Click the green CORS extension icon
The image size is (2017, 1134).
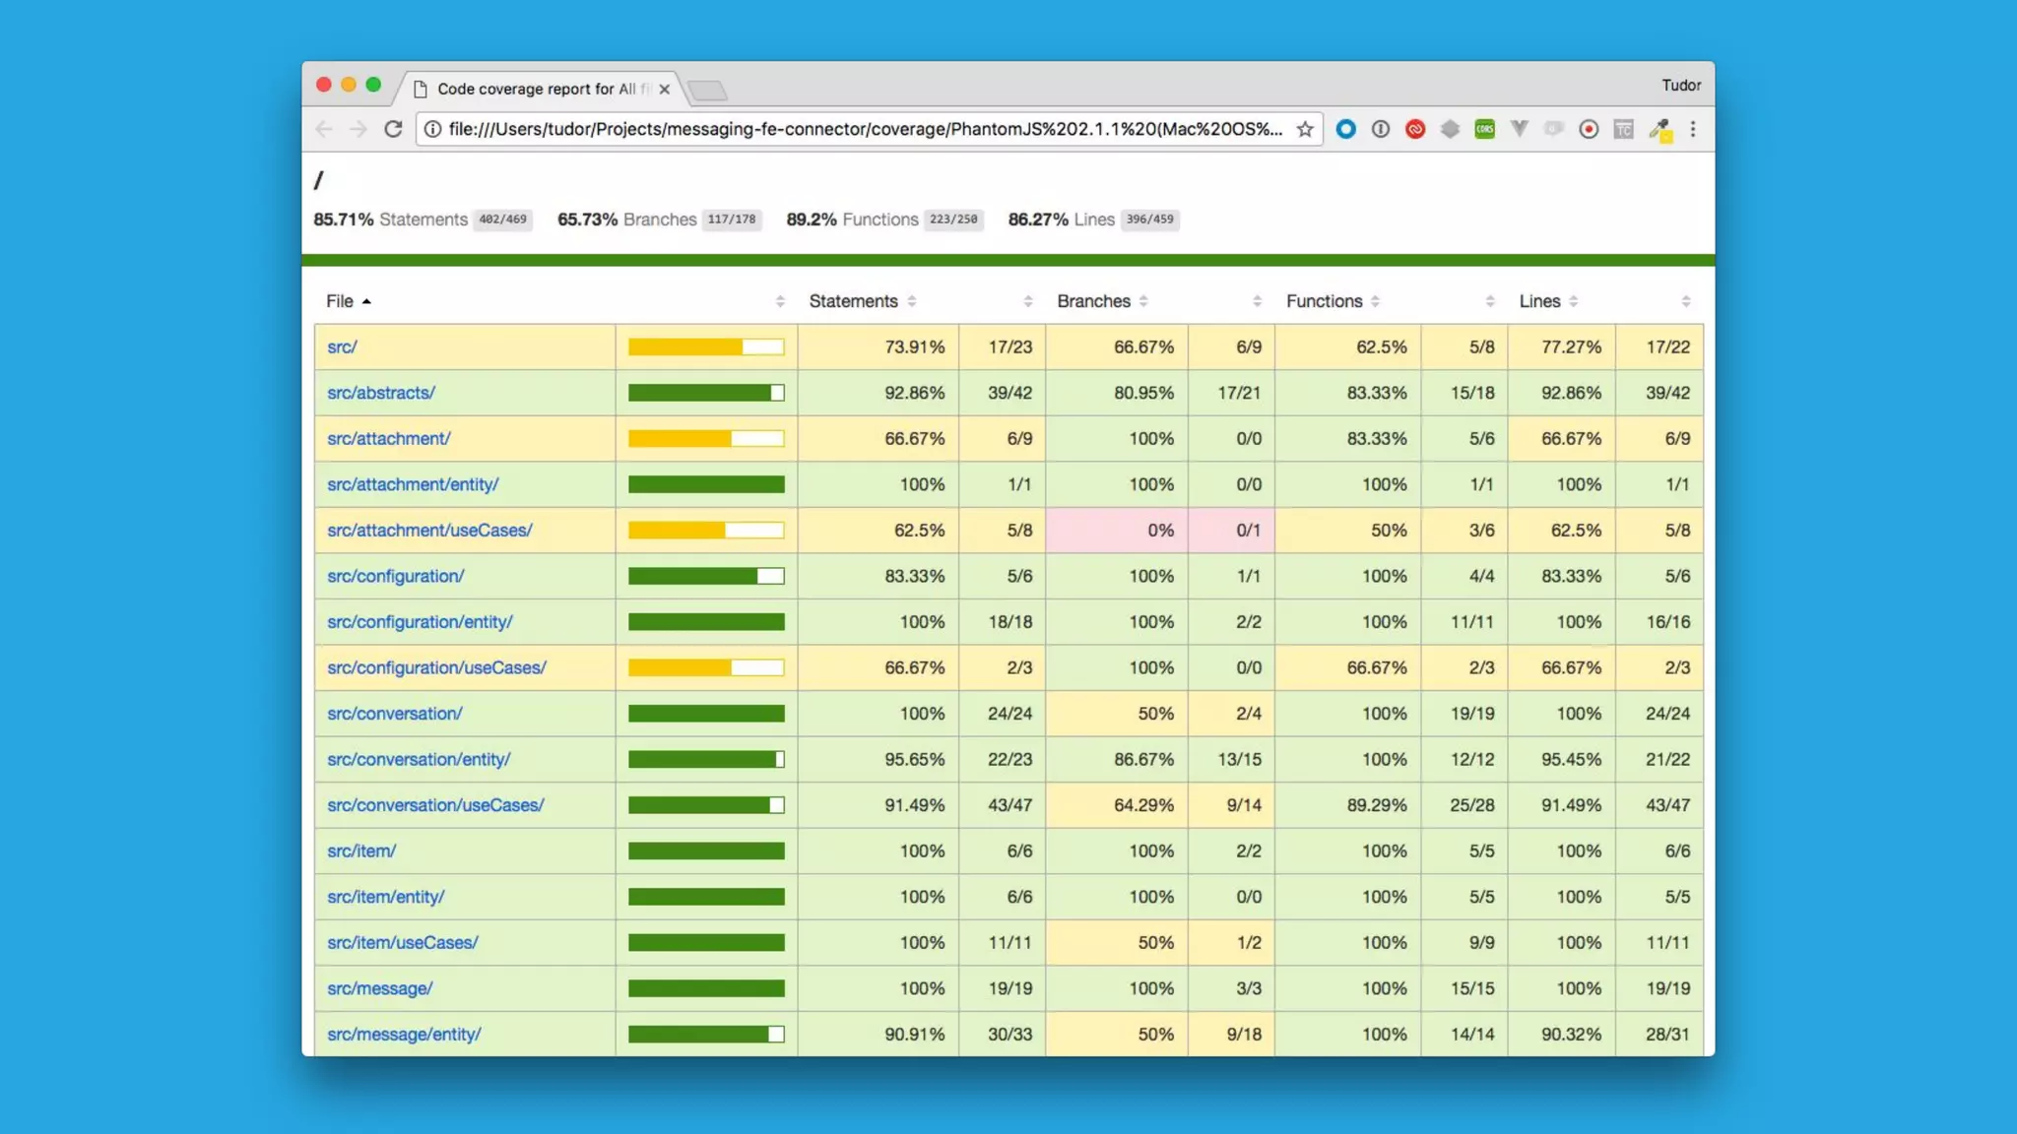coord(1484,129)
